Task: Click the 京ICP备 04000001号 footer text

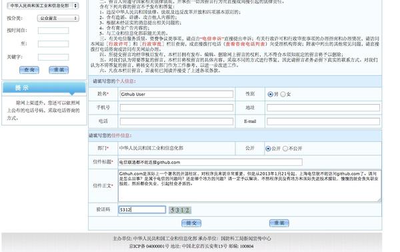Action: coord(149,246)
